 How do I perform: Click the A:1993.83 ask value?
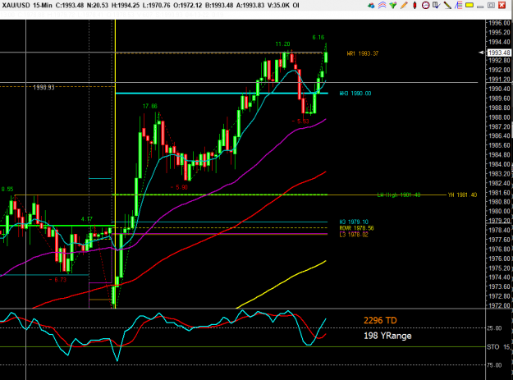pyautogui.click(x=250, y=6)
